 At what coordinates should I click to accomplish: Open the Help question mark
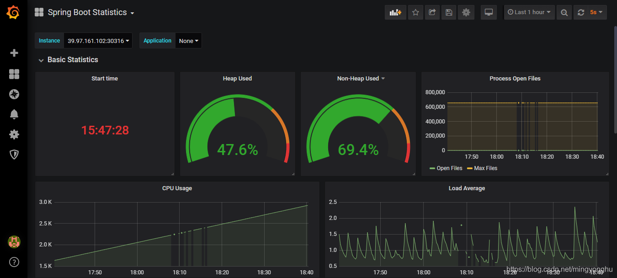pos(14,262)
